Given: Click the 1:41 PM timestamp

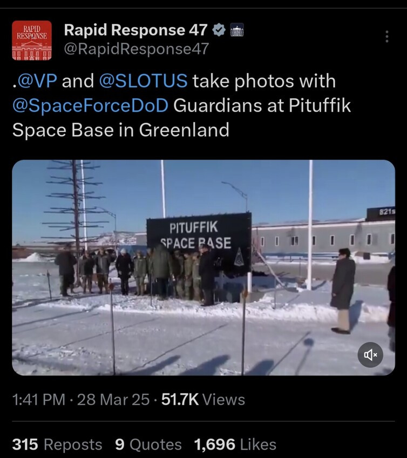Looking at the screenshot, I should tap(39, 399).
